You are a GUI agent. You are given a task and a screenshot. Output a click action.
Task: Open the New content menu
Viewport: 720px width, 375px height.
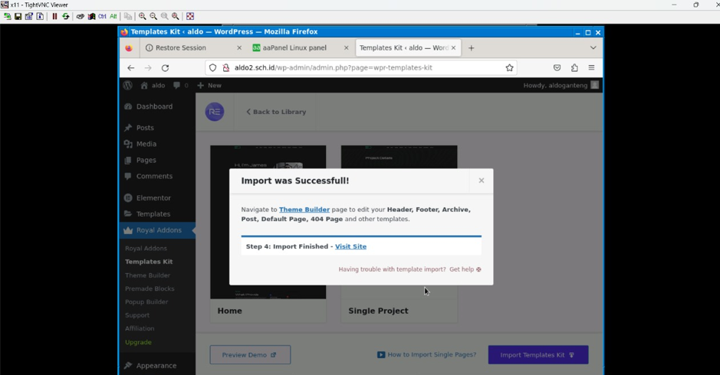pyautogui.click(x=209, y=85)
